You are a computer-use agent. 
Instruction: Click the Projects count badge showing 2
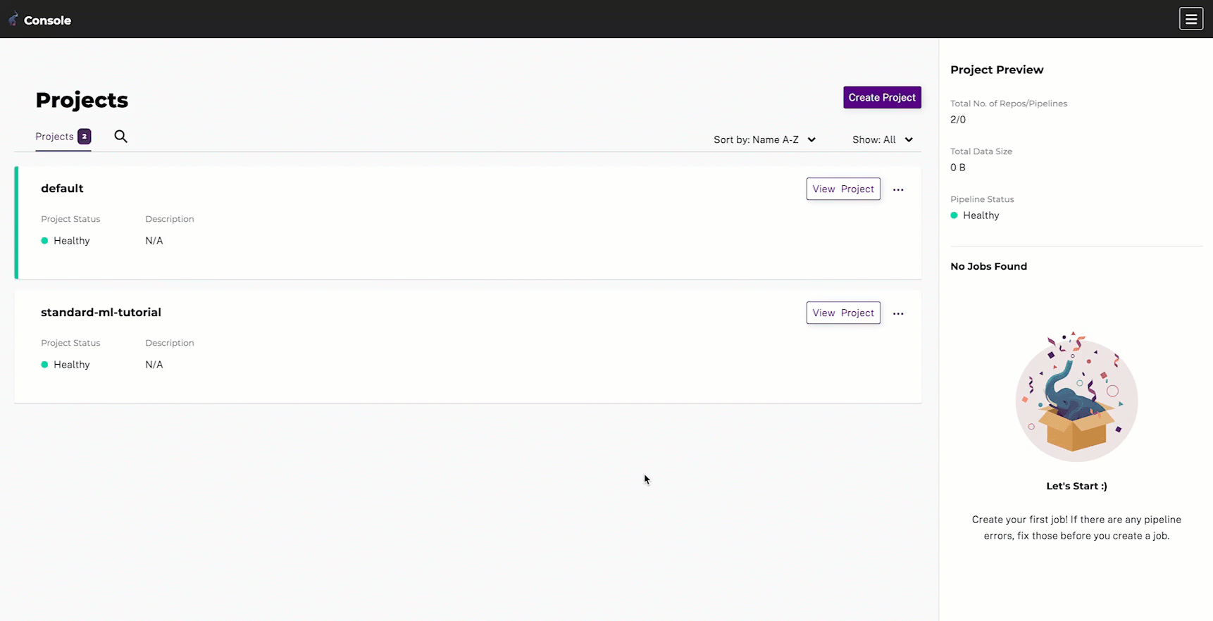85,137
